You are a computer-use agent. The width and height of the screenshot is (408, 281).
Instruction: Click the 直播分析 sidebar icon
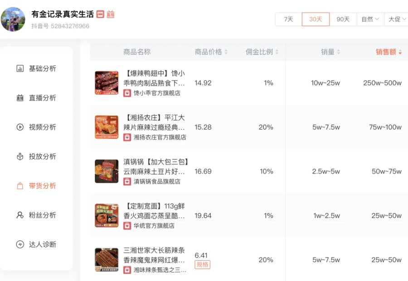(20, 98)
